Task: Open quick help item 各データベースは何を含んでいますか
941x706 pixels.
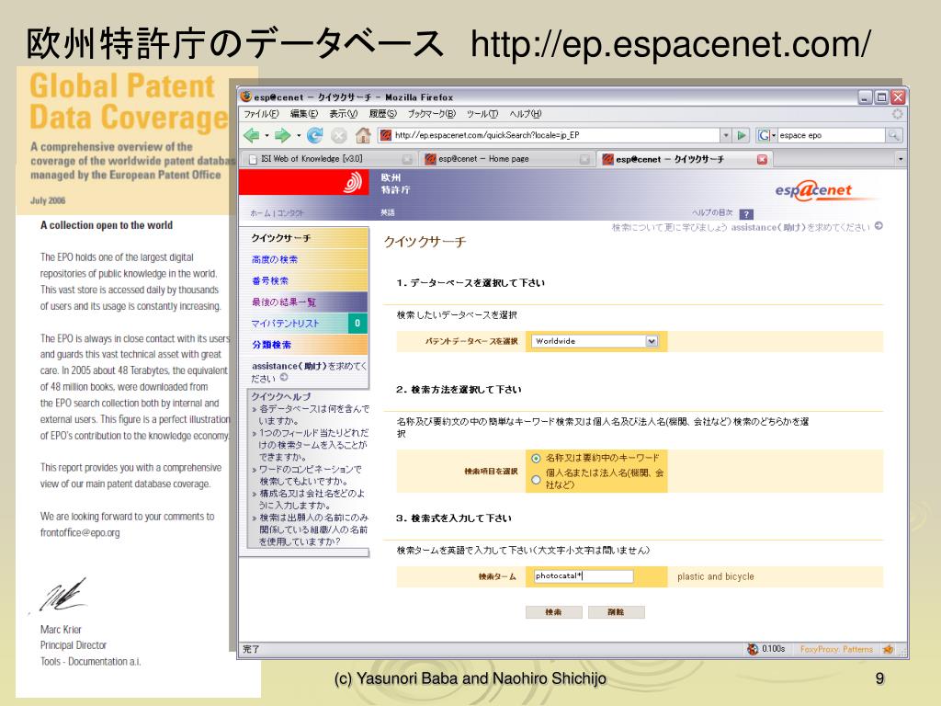Action: [312, 415]
